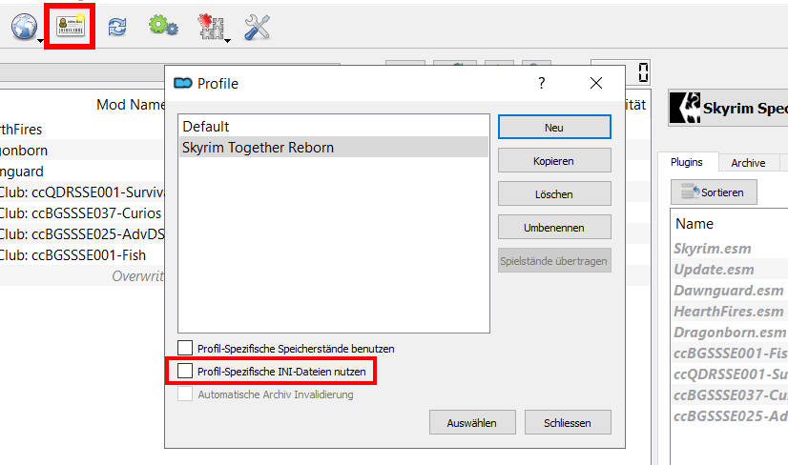This screenshot has width=788, height=465.
Task: Select the Default profile entry
Action: point(334,126)
